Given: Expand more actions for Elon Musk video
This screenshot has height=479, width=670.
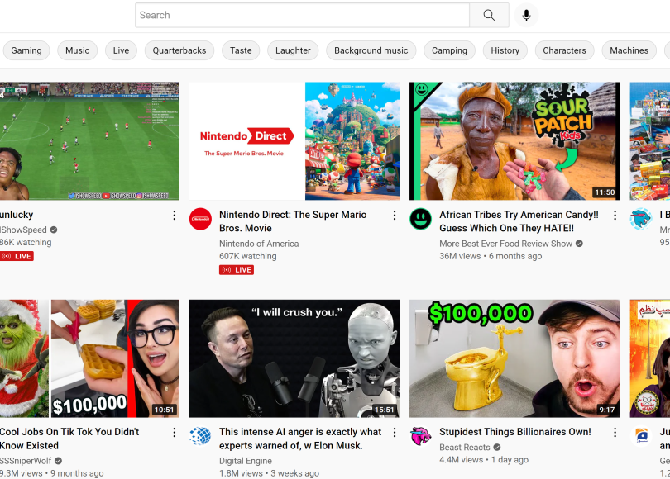Looking at the screenshot, I should coord(394,433).
